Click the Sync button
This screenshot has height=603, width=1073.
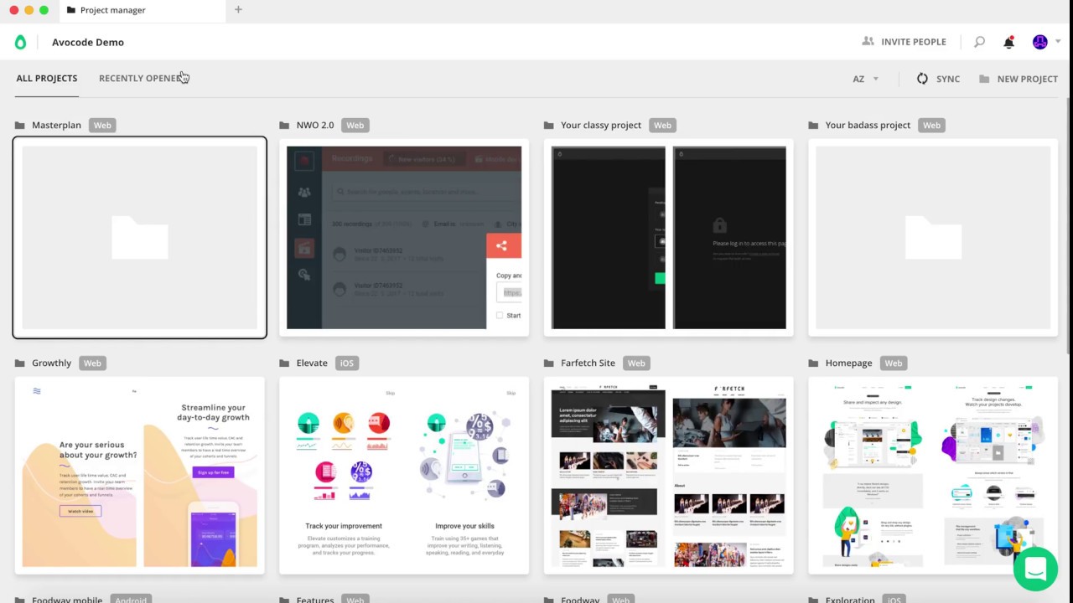tap(938, 79)
